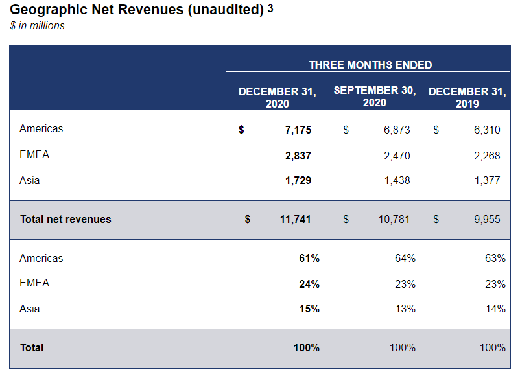
Task: Click the dollar sign before 6,310
Action: (x=436, y=130)
